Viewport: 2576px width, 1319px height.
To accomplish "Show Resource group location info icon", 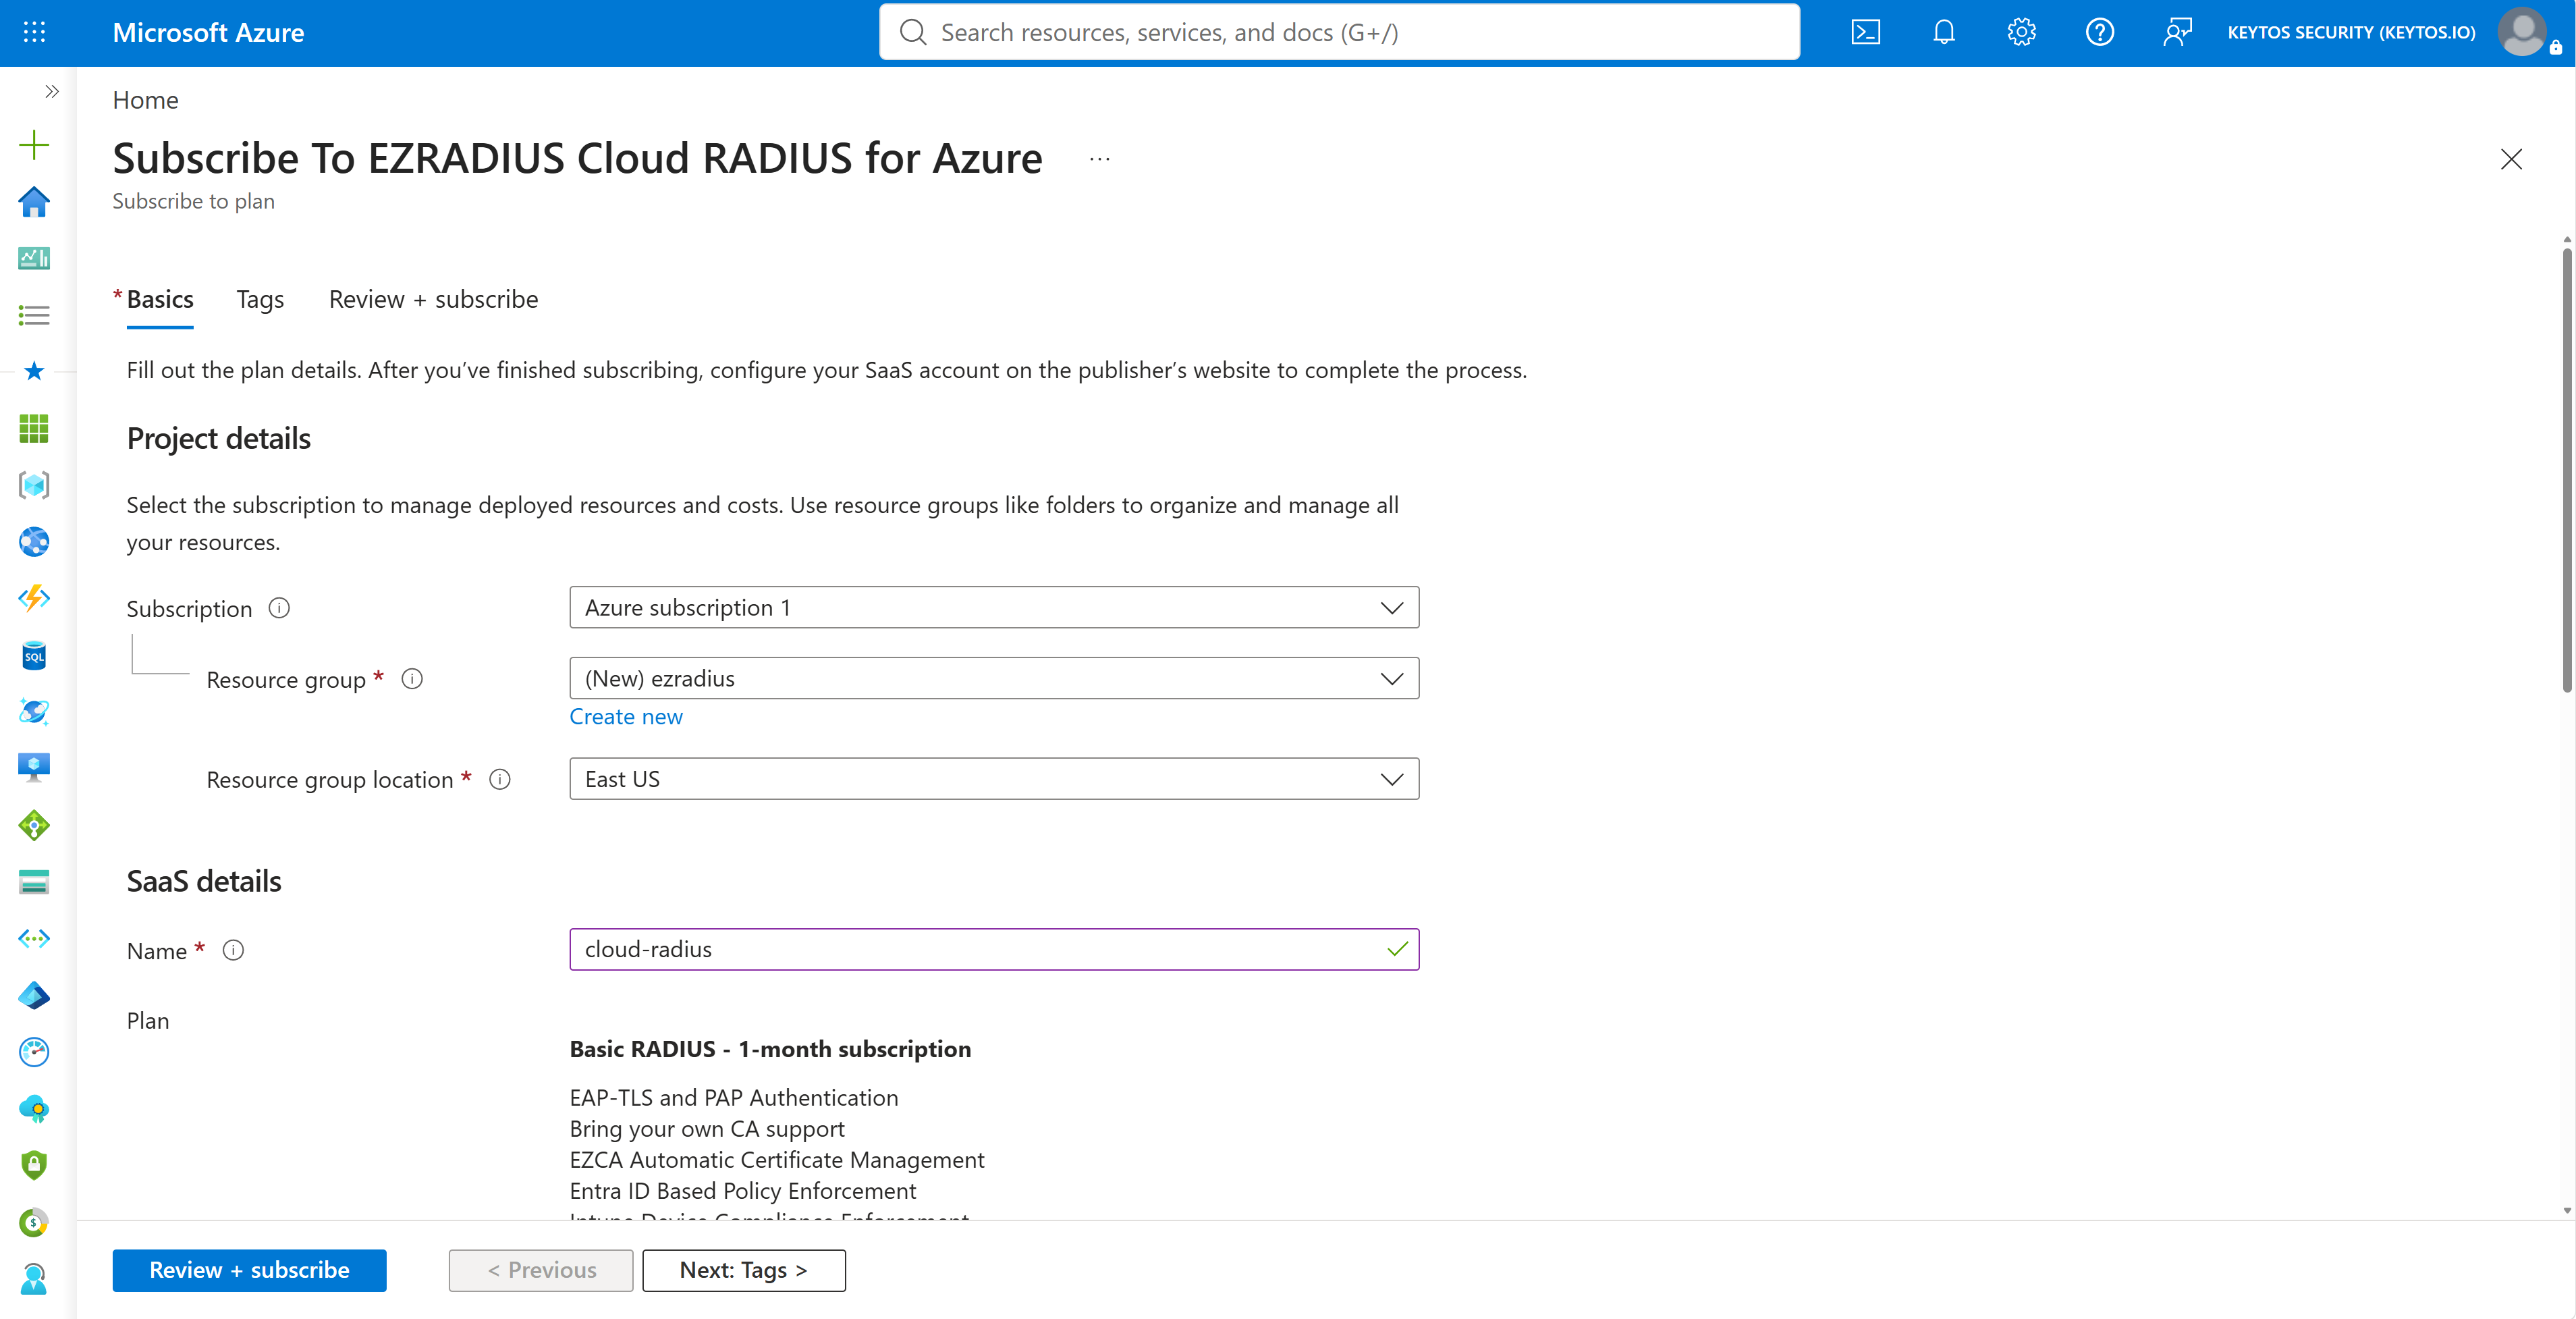I will pos(500,779).
